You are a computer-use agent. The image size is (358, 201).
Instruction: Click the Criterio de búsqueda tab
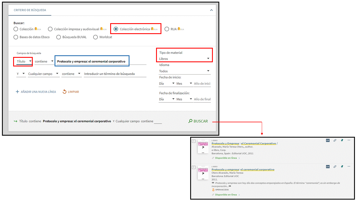click(x=30, y=10)
